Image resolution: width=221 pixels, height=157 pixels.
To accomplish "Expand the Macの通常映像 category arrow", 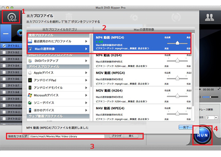I will pos(86,49).
